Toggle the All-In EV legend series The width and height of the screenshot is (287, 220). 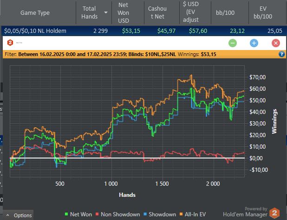click(x=193, y=214)
